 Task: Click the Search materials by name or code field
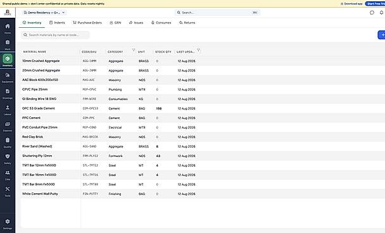tap(56, 35)
